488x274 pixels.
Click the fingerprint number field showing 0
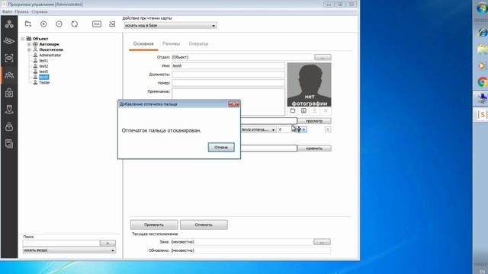click(x=285, y=129)
